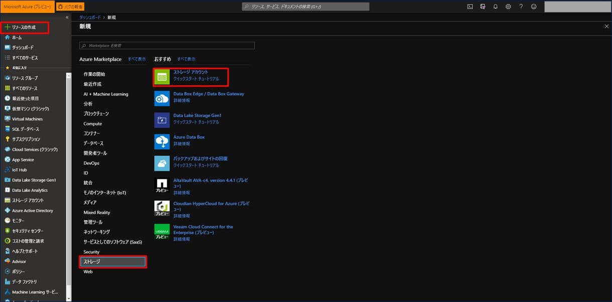
Task: Click the Data Lake Storage Gen1 tile icon
Action: pos(162,120)
